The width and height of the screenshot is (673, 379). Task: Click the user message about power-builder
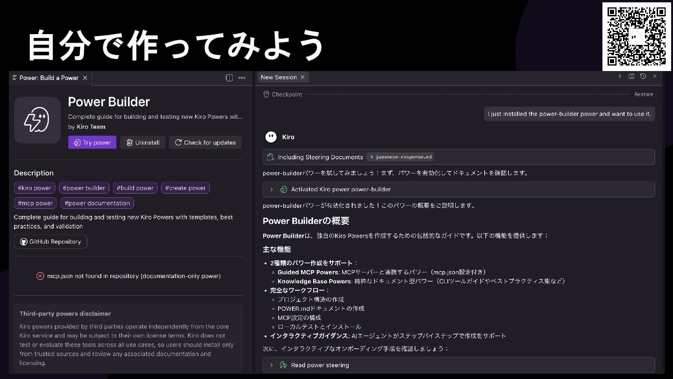coord(569,114)
